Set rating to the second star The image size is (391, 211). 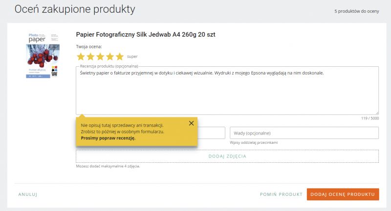(x=90, y=57)
